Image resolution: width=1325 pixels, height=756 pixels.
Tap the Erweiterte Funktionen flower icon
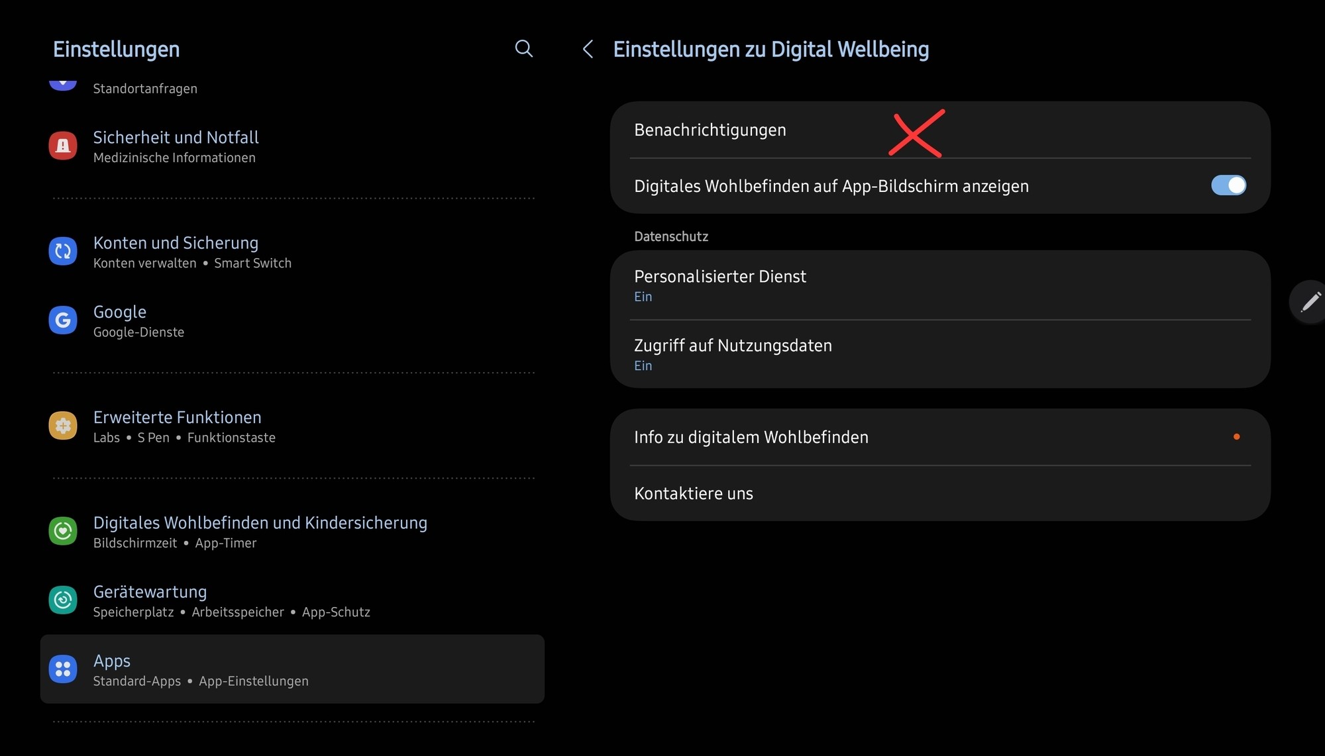tap(63, 426)
